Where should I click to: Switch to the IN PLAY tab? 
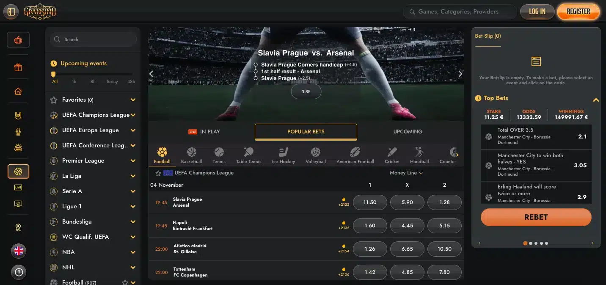point(204,132)
